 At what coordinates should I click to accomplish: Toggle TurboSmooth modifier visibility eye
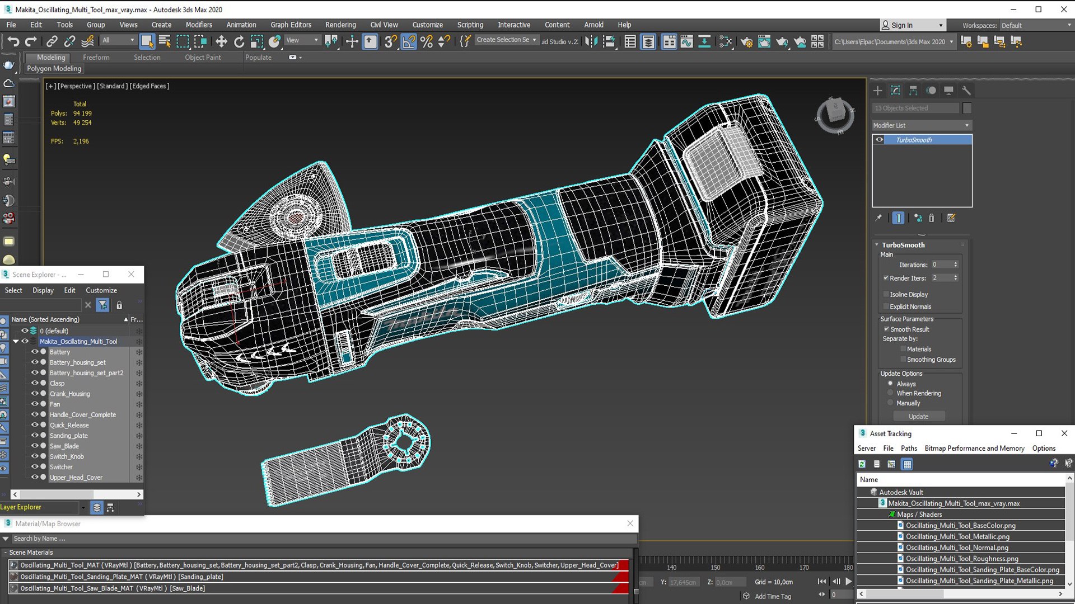[880, 140]
